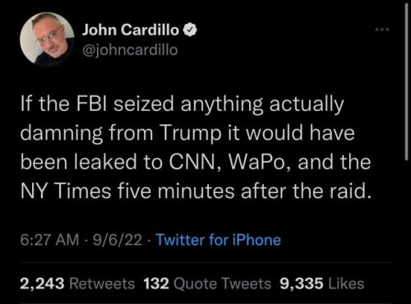Screen dimensions: 411x304
Task: Click the word CNN in the tweet
Action: [x=192, y=162]
